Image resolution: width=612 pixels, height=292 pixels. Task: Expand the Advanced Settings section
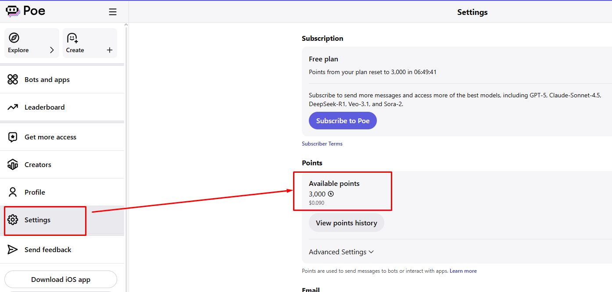tap(341, 252)
